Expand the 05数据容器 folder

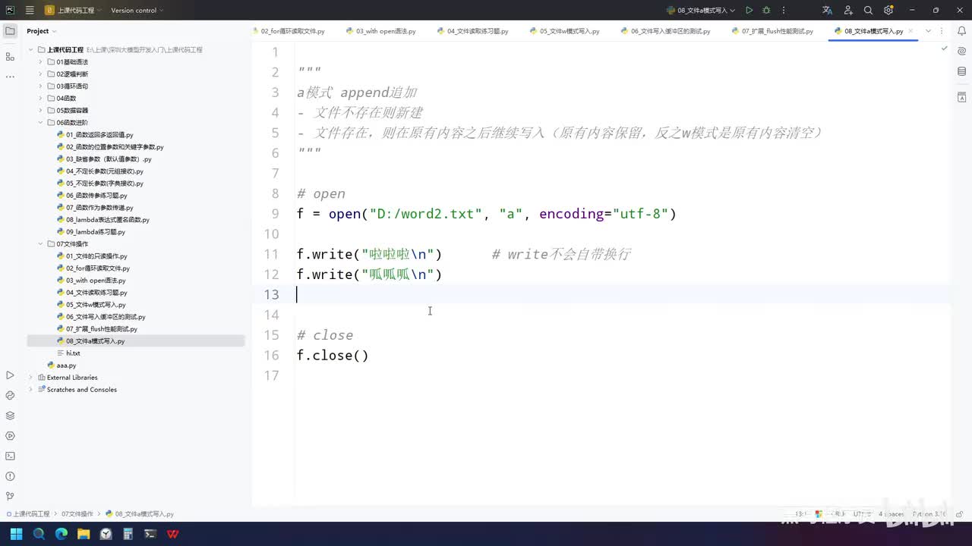pyautogui.click(x=41, y=111)
